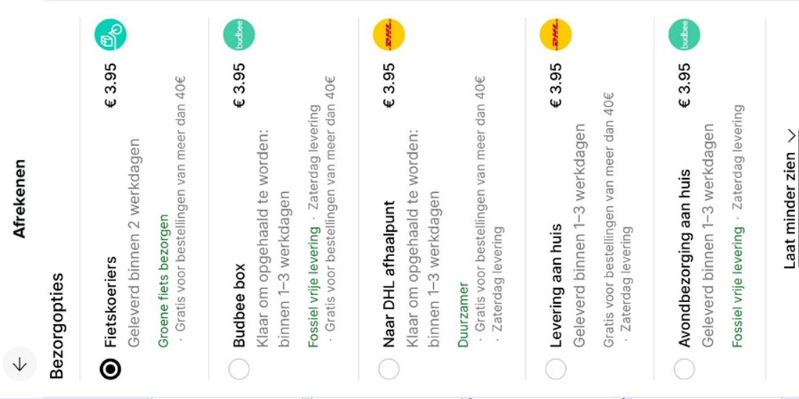Collapse options via Laat minder zien text
The image size is (799, 399).
[x=790, y=209]
